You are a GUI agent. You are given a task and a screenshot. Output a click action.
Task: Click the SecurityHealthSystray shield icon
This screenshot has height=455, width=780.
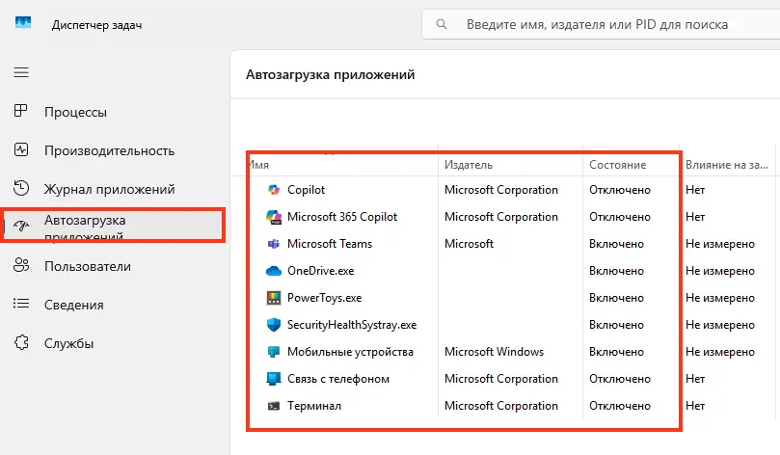(274, 325)
